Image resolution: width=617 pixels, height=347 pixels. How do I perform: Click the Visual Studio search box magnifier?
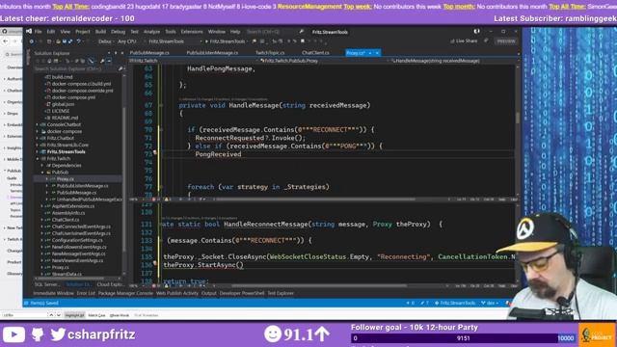click(x=302, y=32)
